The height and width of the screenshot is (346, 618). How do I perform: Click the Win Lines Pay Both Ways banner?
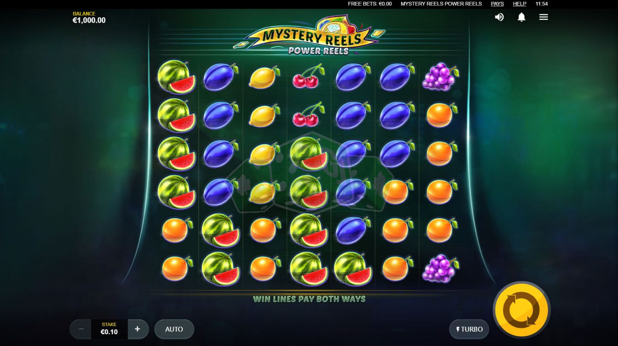click(x=309, y=299)
